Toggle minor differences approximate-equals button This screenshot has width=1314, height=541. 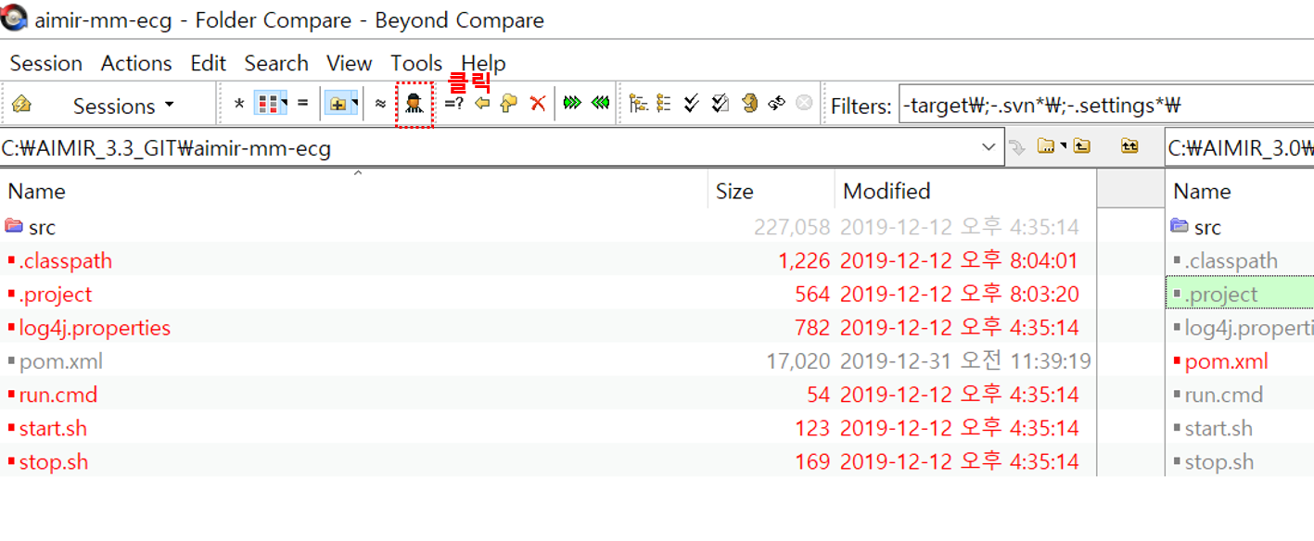380,104
